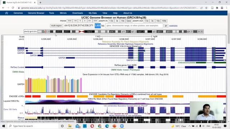Open Chrome from taskbar

(100, 126)
